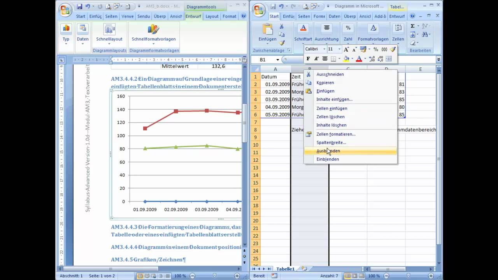
Task: Increase font size in mini toolbar
Action: [346, 49]
